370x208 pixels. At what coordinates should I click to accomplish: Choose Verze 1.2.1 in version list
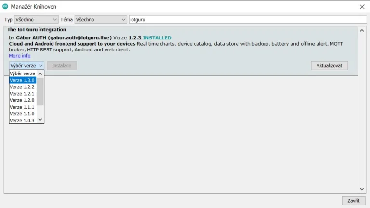pos(23,94)
